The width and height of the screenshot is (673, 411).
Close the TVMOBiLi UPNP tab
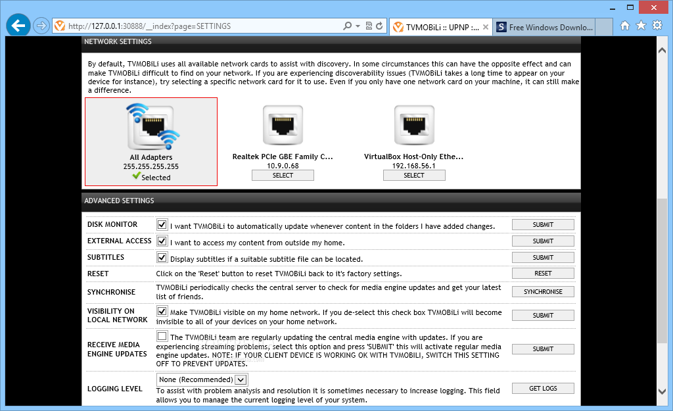click(486, 27)
